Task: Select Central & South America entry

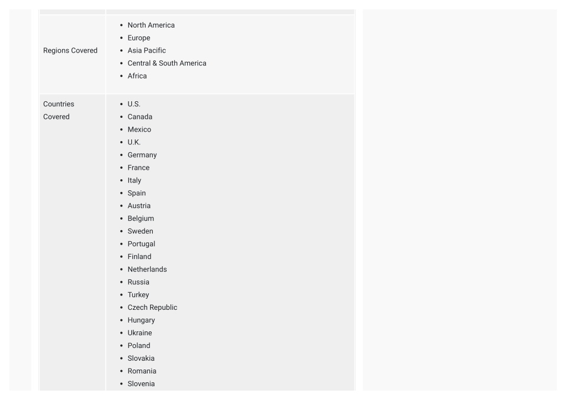Action: 167,63
